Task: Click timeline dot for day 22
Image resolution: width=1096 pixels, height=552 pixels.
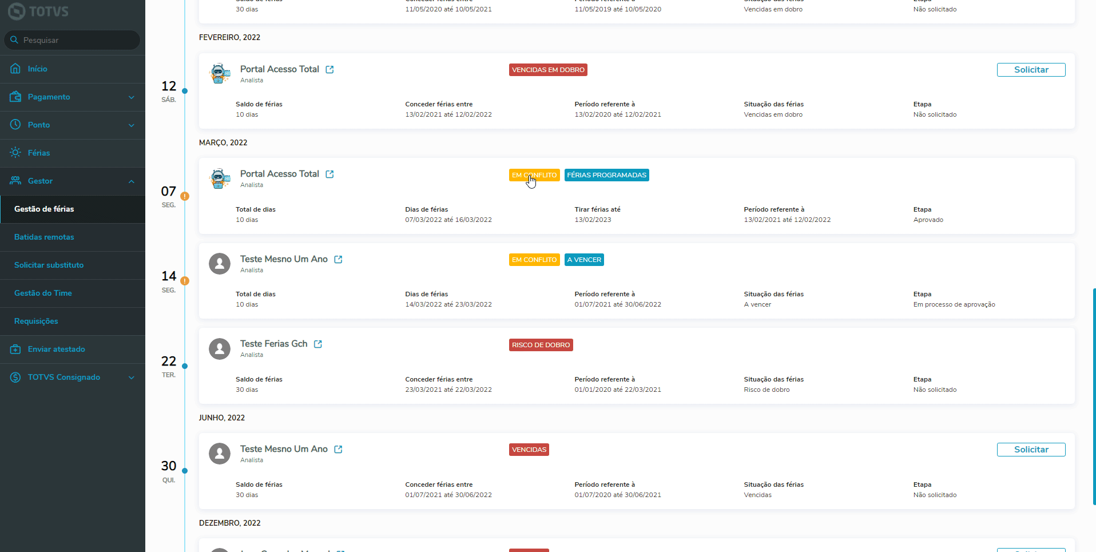Action: click(x=185, y=366)
